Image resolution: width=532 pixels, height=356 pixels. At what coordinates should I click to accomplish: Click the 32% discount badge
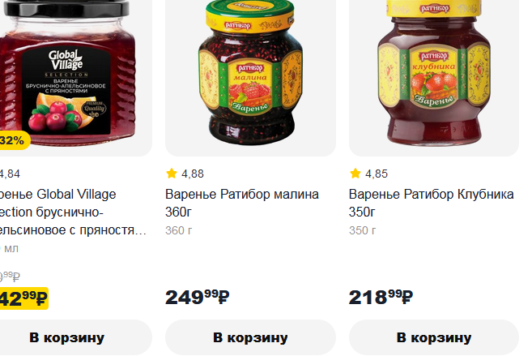(x=14, y=140)
